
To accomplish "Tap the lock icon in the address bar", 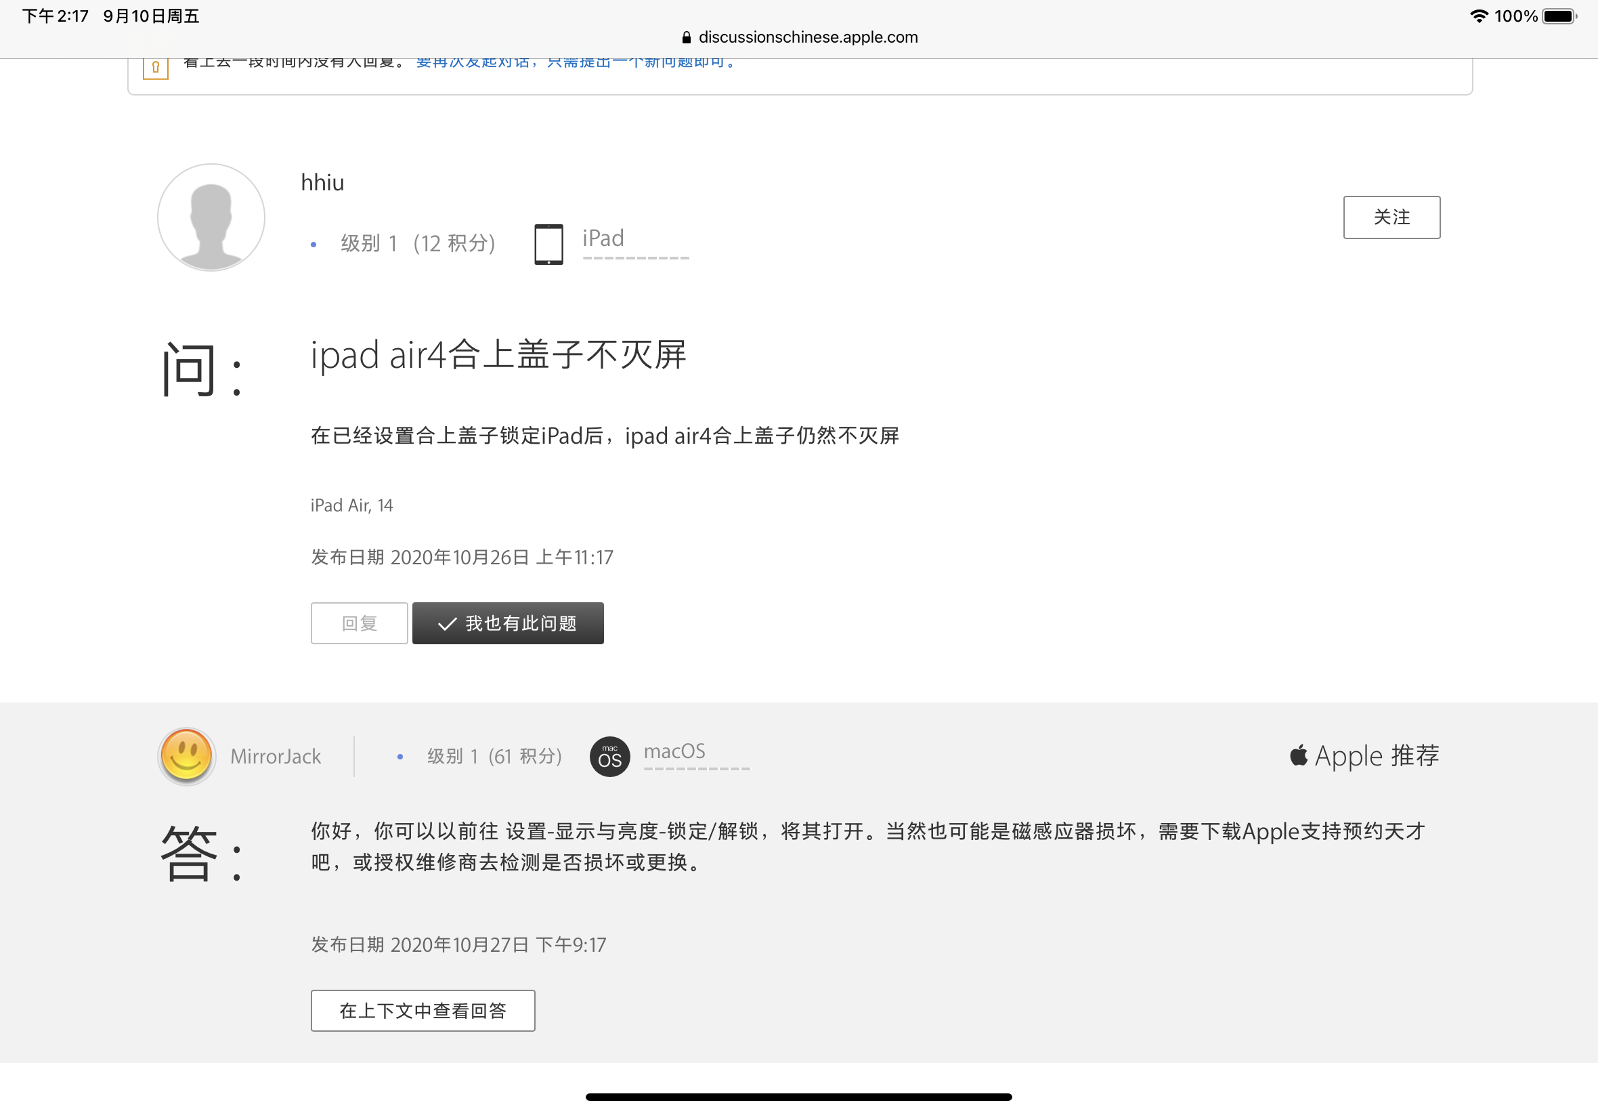I will pos(686,37).
